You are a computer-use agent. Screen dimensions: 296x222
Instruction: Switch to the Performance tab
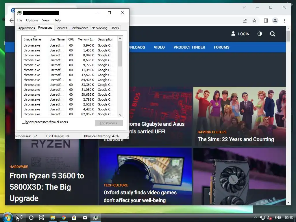[79, 28]
